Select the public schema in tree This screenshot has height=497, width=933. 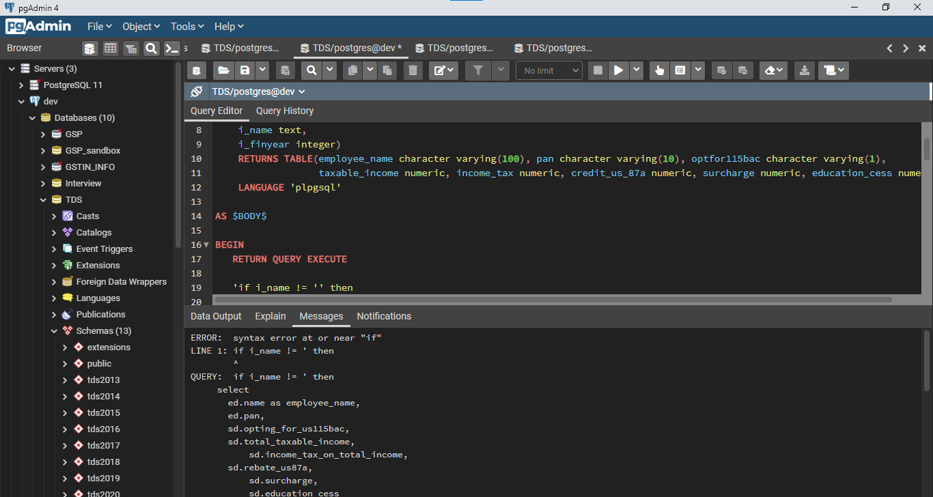[x=99, y=364]
